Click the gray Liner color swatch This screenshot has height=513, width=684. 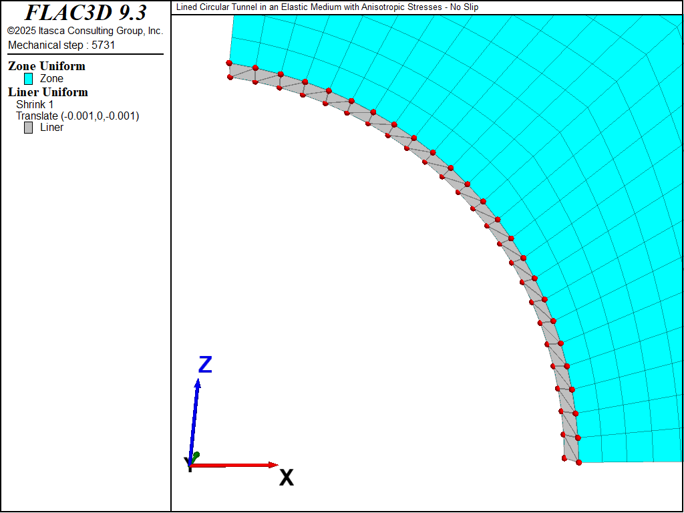pyautogui.click(x=29, y=128)
